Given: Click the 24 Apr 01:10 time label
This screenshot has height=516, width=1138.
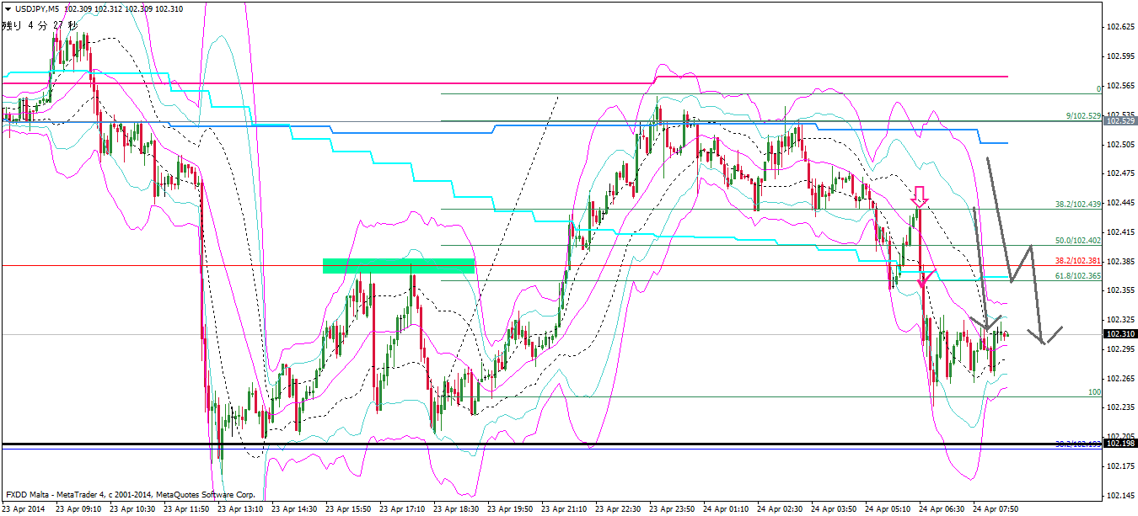Looking at the screenshot, I should point(726,509).
